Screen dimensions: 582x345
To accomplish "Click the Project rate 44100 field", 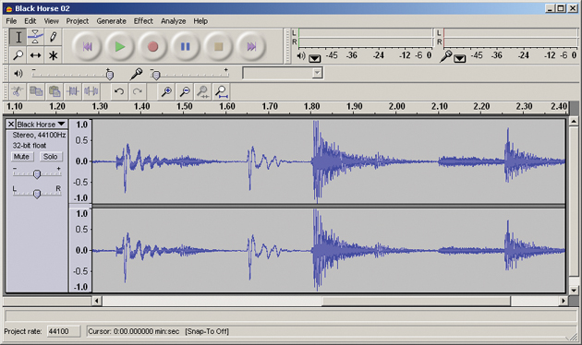I will 64,331.
